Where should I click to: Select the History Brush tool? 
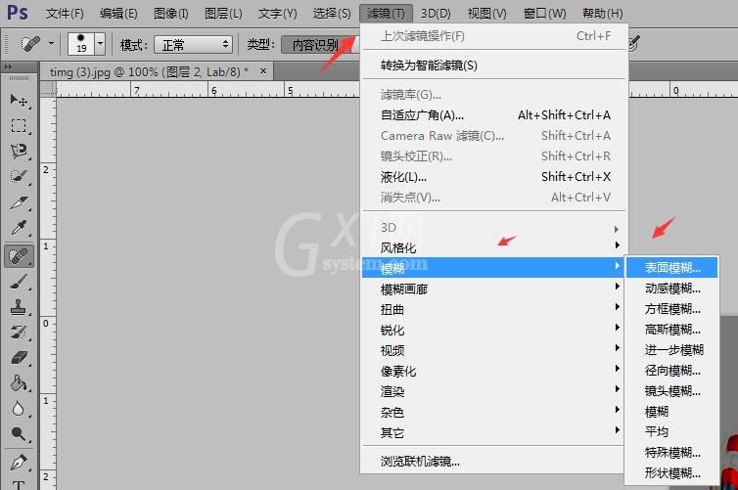pyautogui.click(x=19, y=333)
